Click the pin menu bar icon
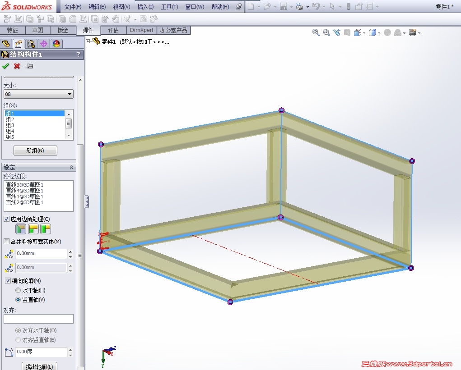This screenshot has width=461, height=370. click(239, 6)
